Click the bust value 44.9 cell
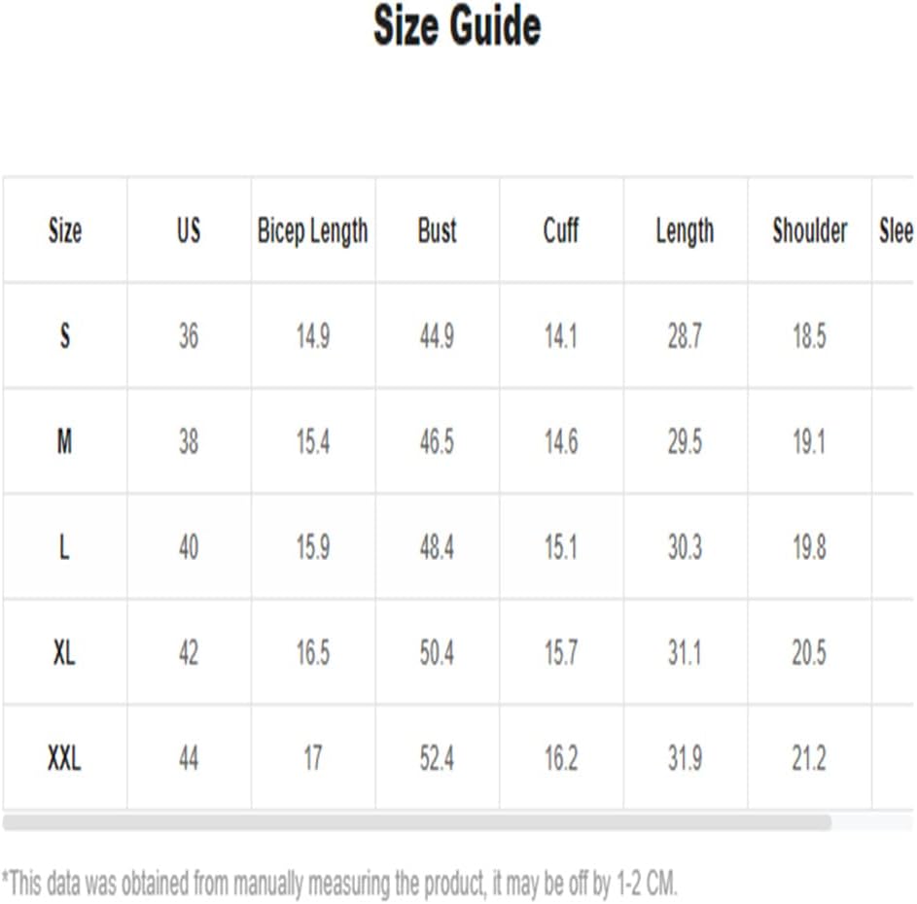Screen dimensions: 917x904 pos(437,335)
